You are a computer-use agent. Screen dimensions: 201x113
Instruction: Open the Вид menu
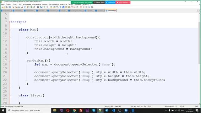pyautogui.click(x=20, y=4)
